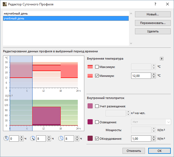Click the Освещение magenta color swatch
The height and width of the screenshot is (157, 174).
[x=90, y=122]
